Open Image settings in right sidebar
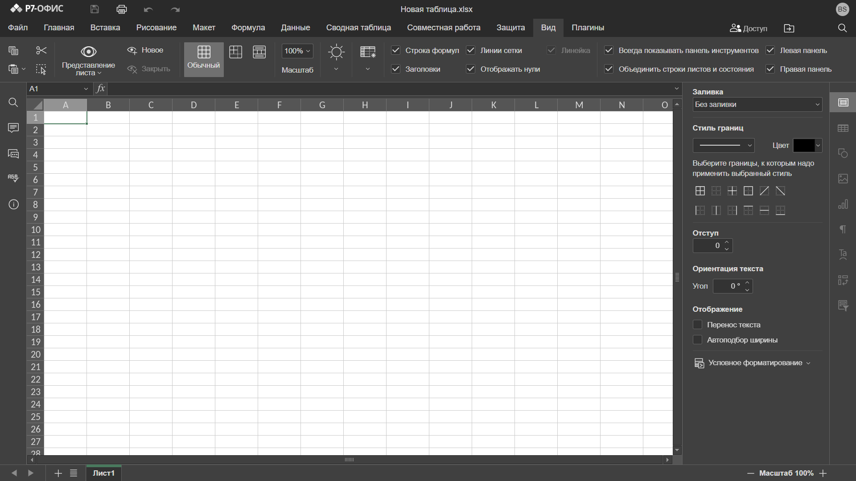Viewport: 856px width, 481px height. [x=843, y=179]
